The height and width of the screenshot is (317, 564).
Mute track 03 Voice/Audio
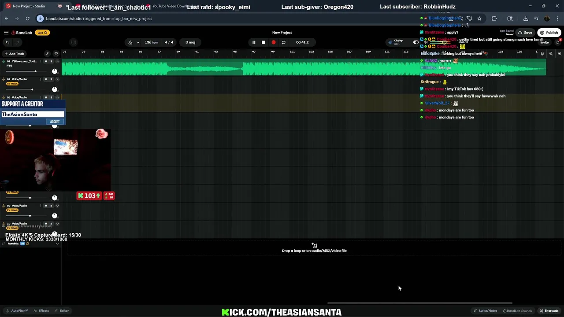click(46, 97)
